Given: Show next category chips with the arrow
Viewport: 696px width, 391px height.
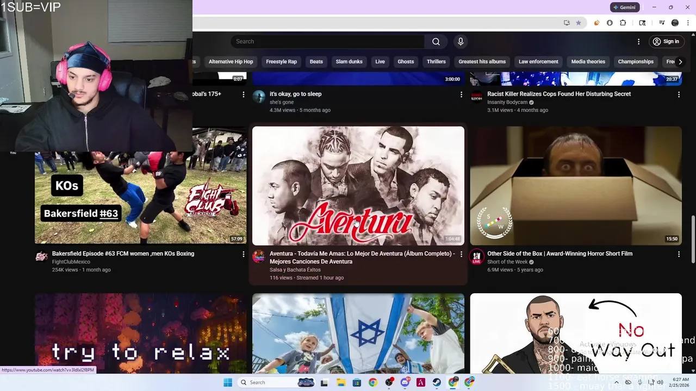Looking at the screenshot, I should (x=680, y=62).
